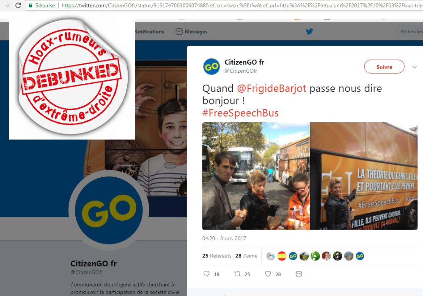Viewport: 423px width, 296px height.
Task: Send tweet via direct message envelope icon
Action: (299, 274)
